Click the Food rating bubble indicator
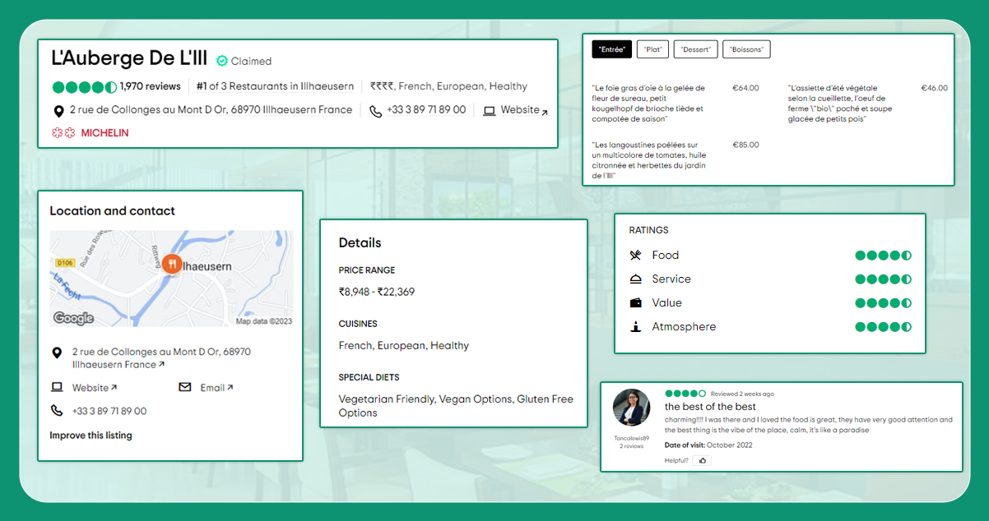989x521 pixels. [x=883, y=256]
